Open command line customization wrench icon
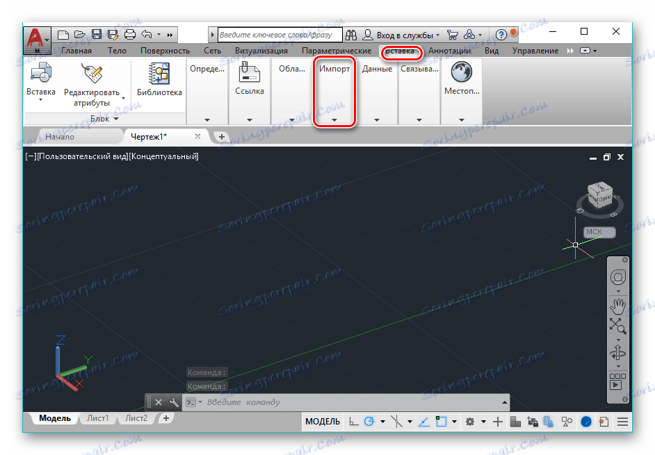This screenshot has height=455, width=655. pos(173,402)
